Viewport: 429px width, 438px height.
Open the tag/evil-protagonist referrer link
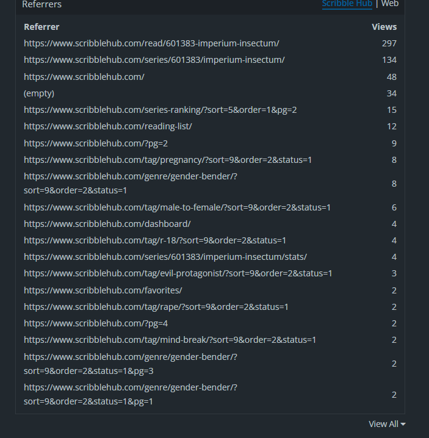(178, 273)
